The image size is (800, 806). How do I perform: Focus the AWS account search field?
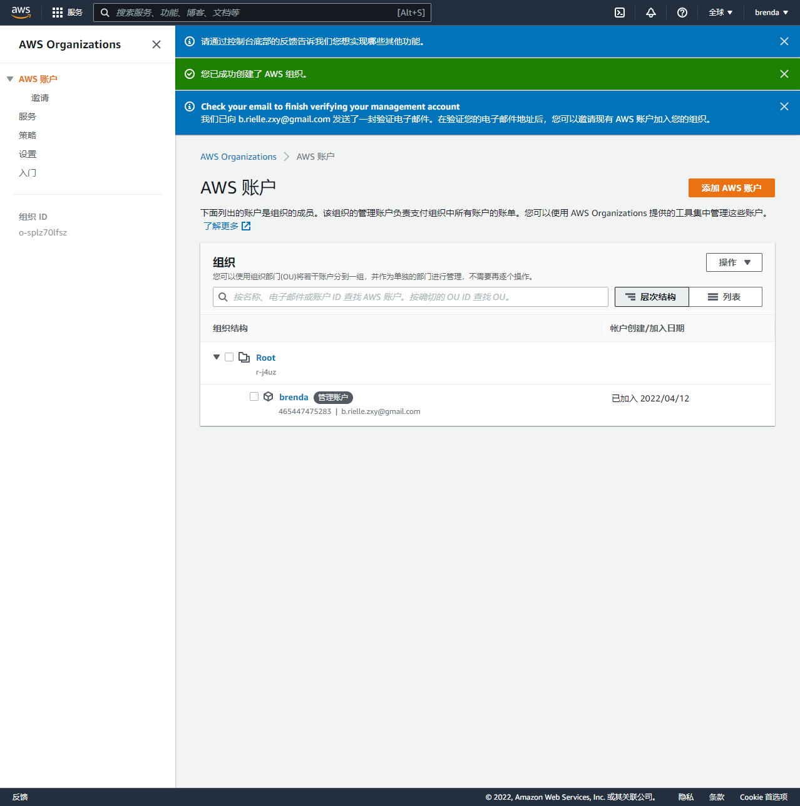[411, 297]
